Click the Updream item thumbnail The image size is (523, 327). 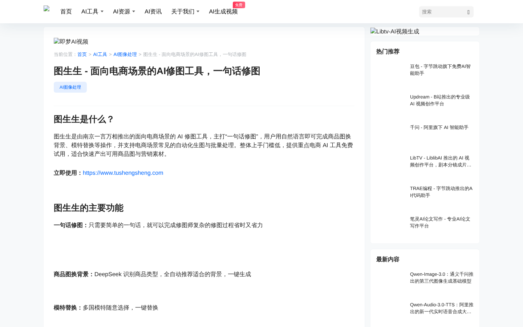click(391, 103)
